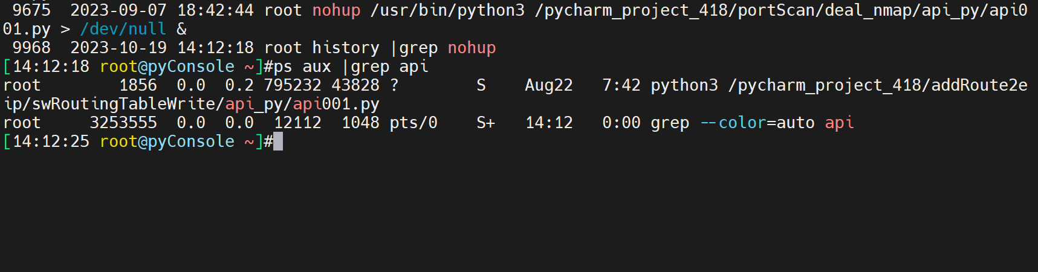Screen dimensions: 1038x272
Task: Click the blue /dev/null redirect text
Action: (123, 29)
